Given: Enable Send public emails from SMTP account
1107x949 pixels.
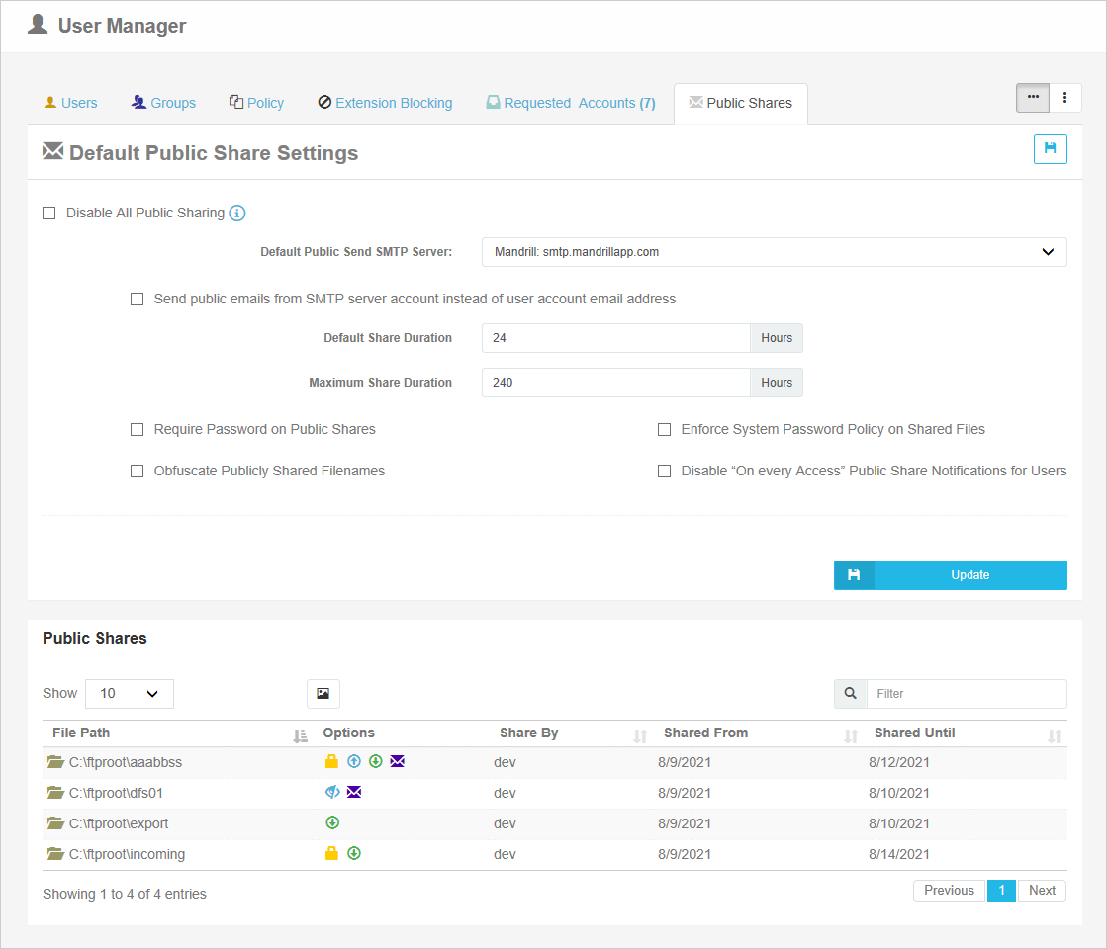Looking at the screenshot, I should [x=137, y=300].
